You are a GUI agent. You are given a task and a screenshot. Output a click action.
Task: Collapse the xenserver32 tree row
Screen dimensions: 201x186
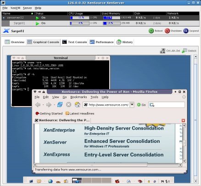4,18
